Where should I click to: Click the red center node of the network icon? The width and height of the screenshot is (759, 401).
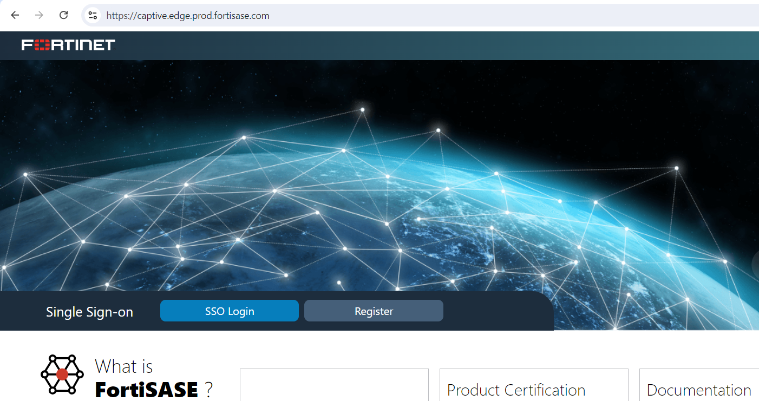(x=62, y=374)
